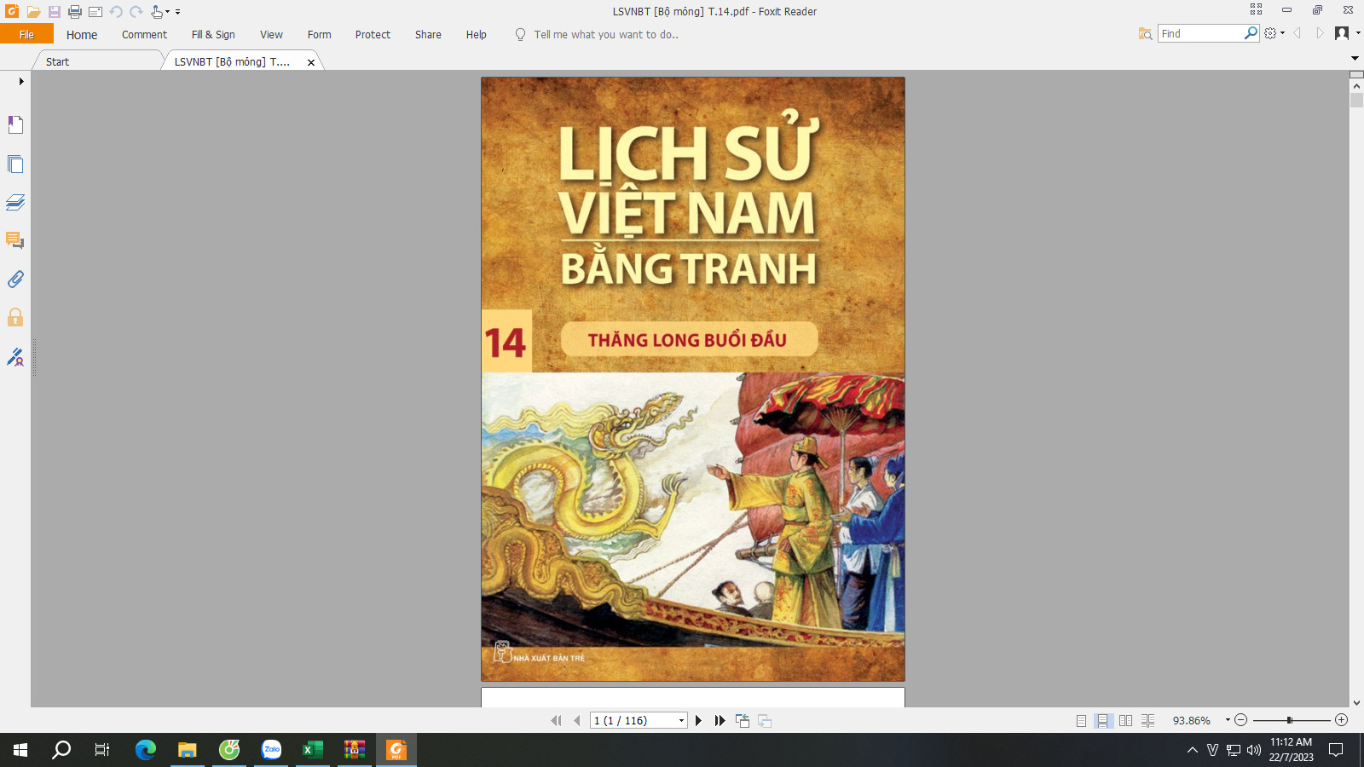Open the Pages thumbnail panel
This screenshot has height=767, width=1364.
coord(15,164)
